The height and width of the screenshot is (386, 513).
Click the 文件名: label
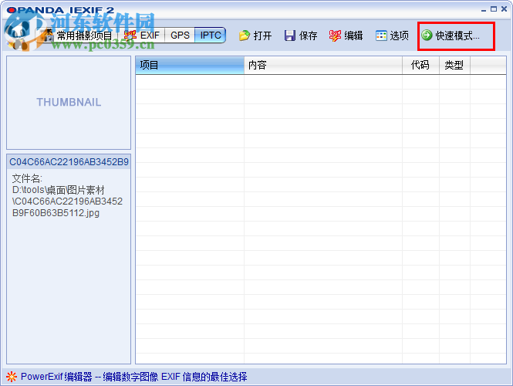(x=27, y=178)
